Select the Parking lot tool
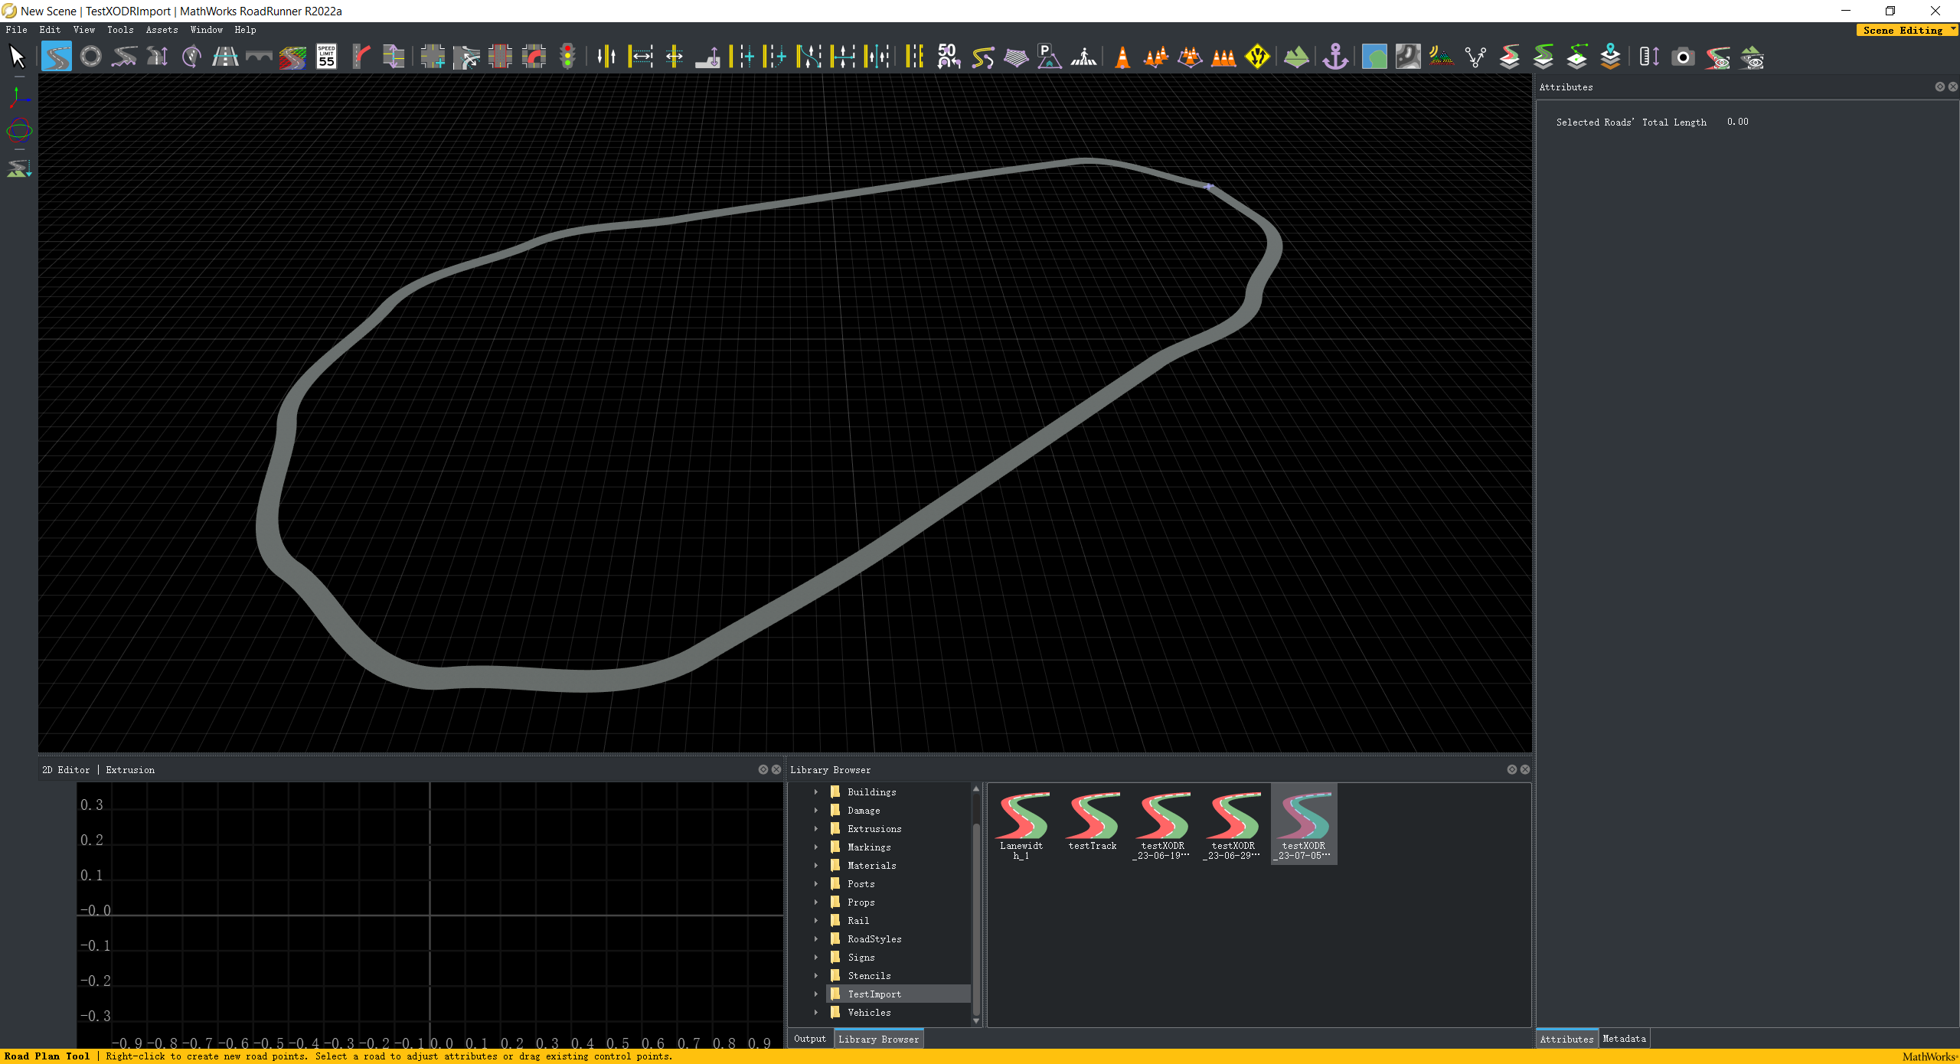 1049,57
